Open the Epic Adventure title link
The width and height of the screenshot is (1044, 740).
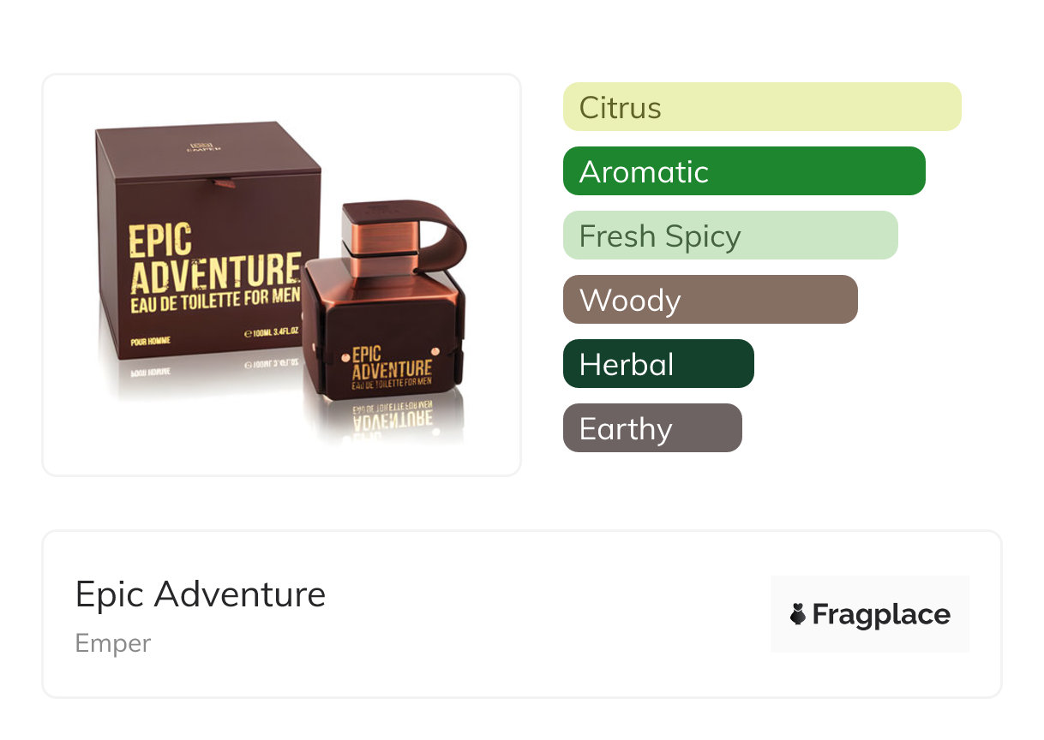[x=201, y=594]
